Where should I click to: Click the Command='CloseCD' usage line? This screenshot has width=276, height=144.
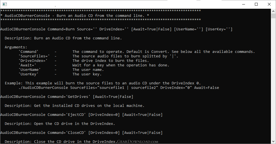pos(81,133)
